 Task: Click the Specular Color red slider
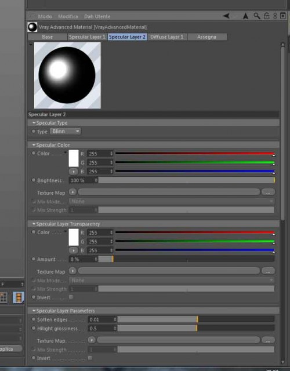click(195, 154)
